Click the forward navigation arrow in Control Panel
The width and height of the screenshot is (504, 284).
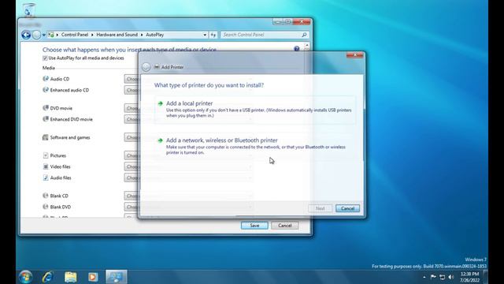(x=36, y=35)
